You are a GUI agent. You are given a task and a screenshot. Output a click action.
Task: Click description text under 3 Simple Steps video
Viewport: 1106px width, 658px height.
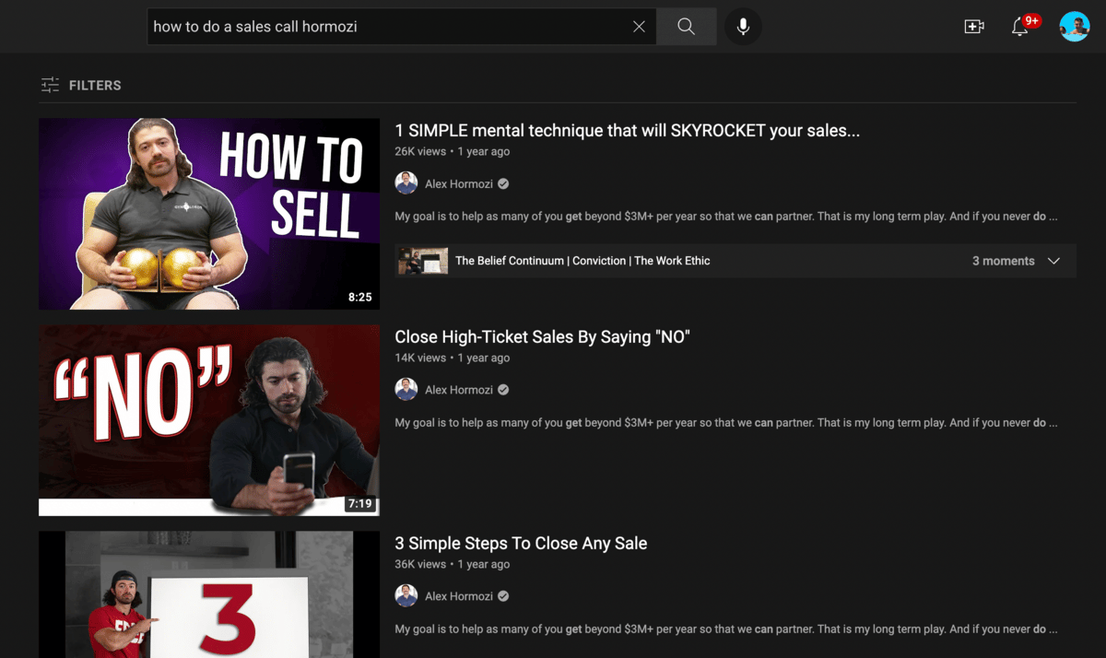(726, 629)
